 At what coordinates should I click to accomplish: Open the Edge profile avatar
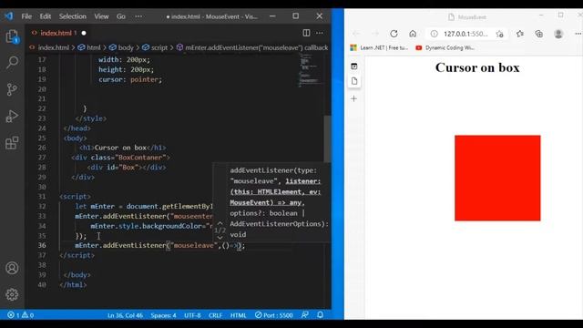point(558,34)
